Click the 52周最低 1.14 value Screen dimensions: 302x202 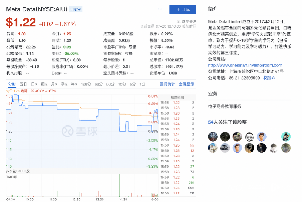pyautogui.click(x=30, y=54)
